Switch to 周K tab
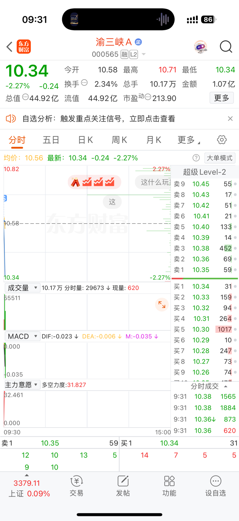Viewport: 239px width, 521px height. coord(119,140)
